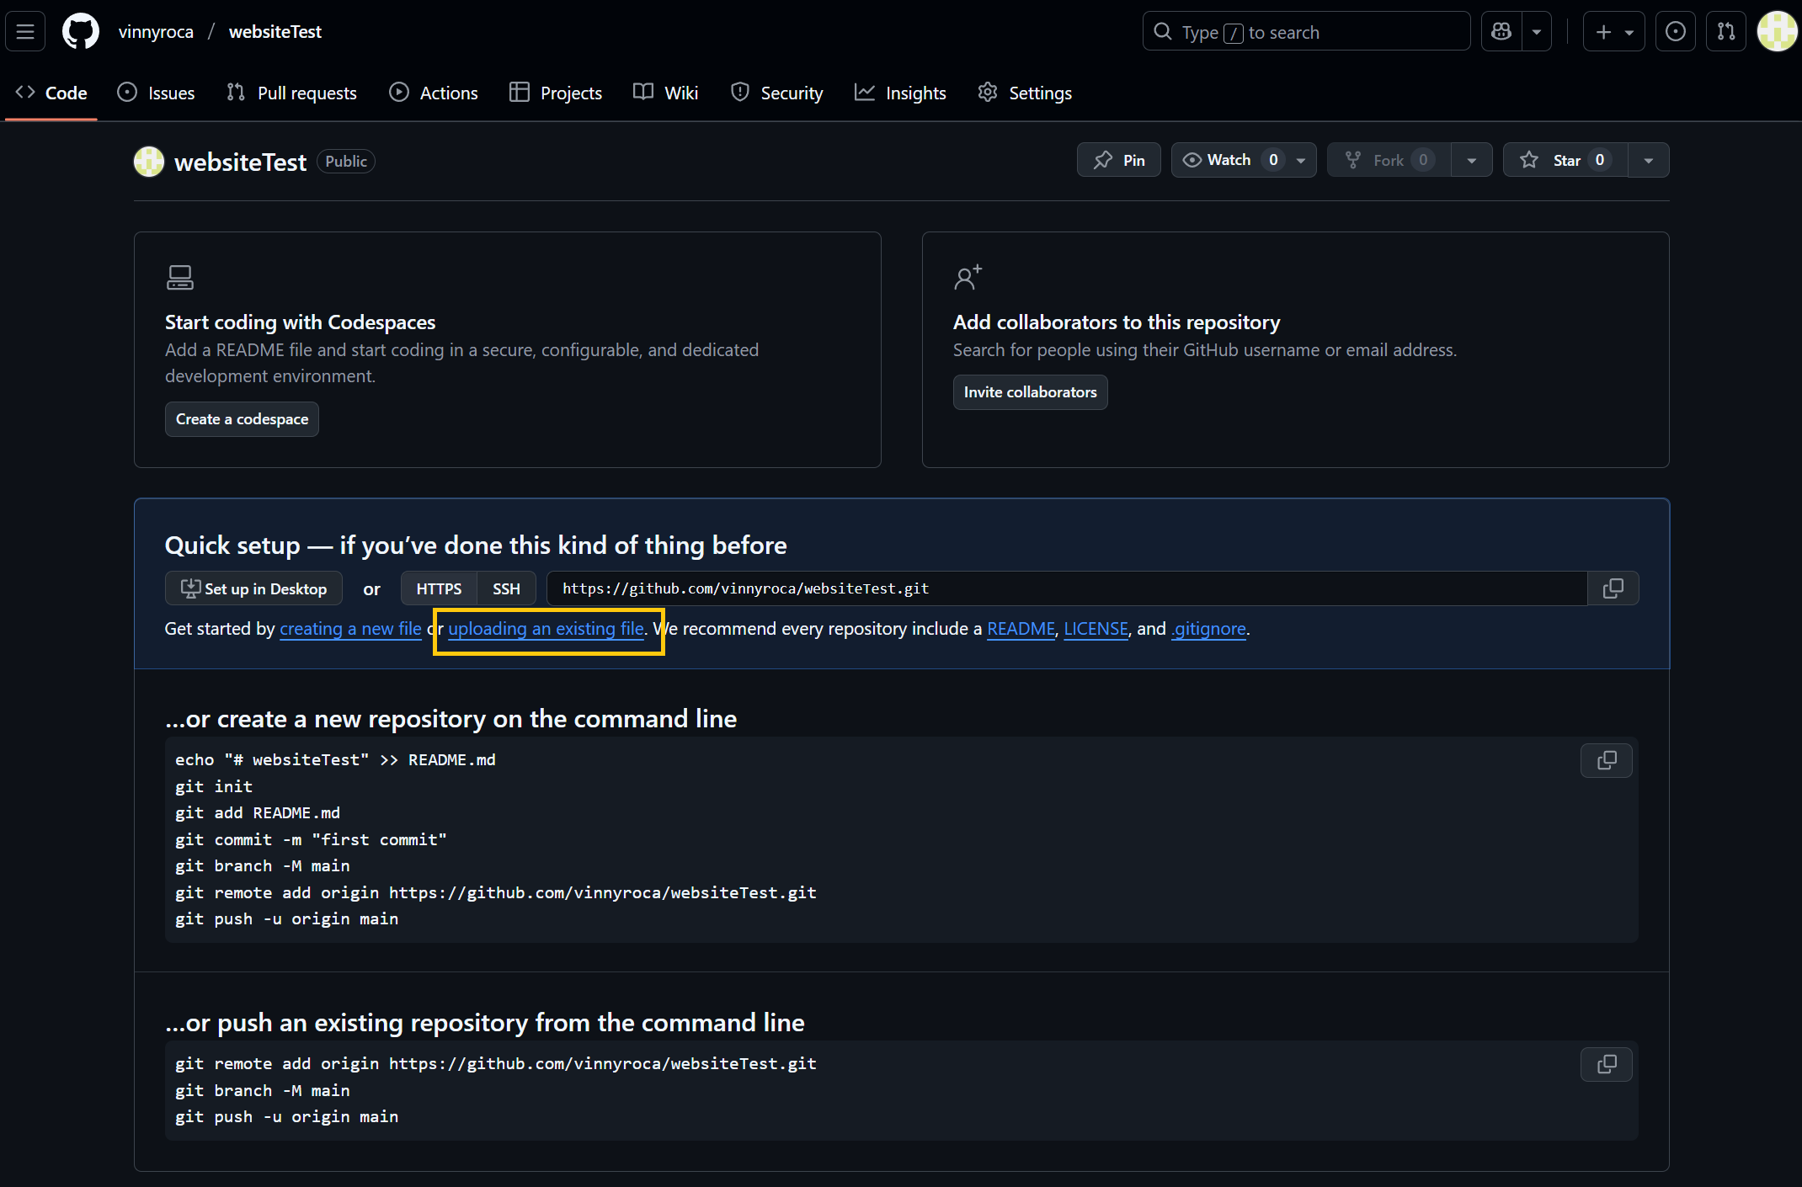Copy the push existing repository commands
Image resolution: width=1802 pixels, height=1187 pixels.
coord(1606,1064)
